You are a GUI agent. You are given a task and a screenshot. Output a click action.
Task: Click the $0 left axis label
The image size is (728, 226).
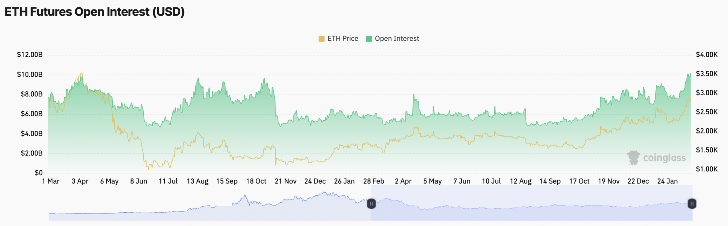pos(39,172)
